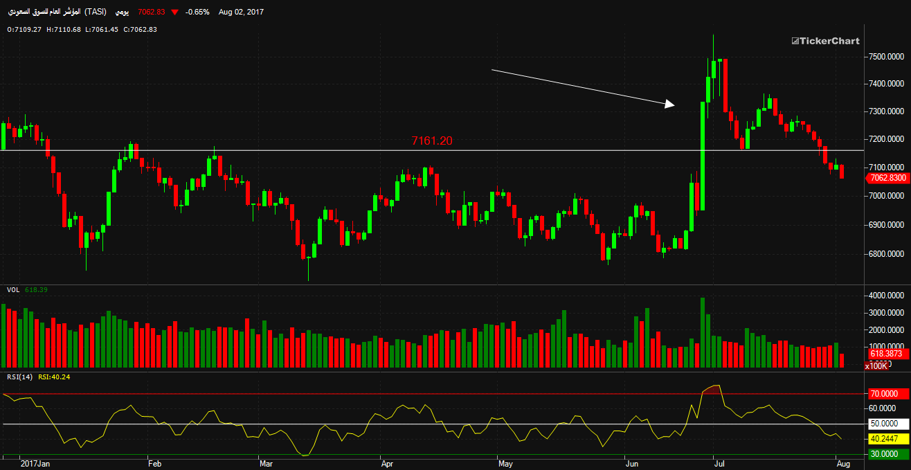Click the open value O:7109.27

24,29
